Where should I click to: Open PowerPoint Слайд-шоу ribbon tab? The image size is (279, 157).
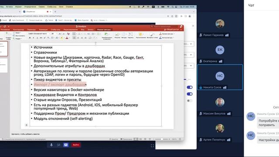55,30
